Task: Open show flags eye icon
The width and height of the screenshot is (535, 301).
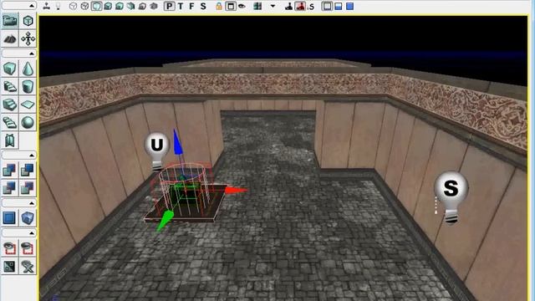Action: (242, 6)
